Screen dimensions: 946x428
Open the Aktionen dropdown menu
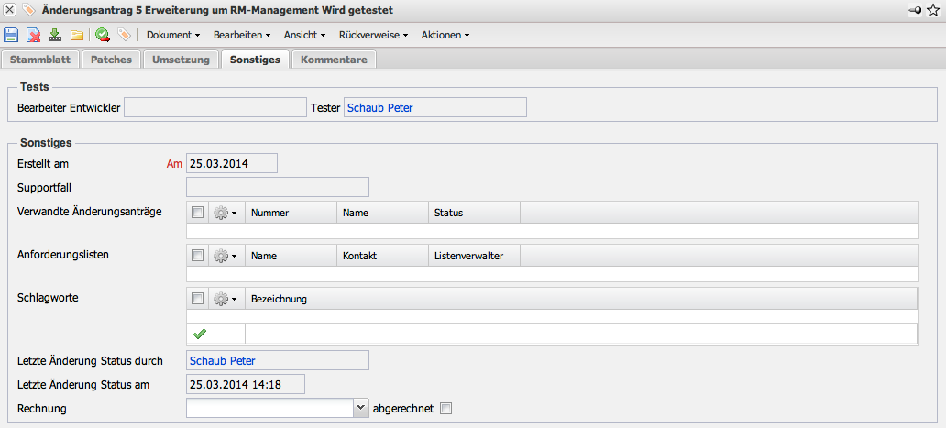(x=445, y=36)
